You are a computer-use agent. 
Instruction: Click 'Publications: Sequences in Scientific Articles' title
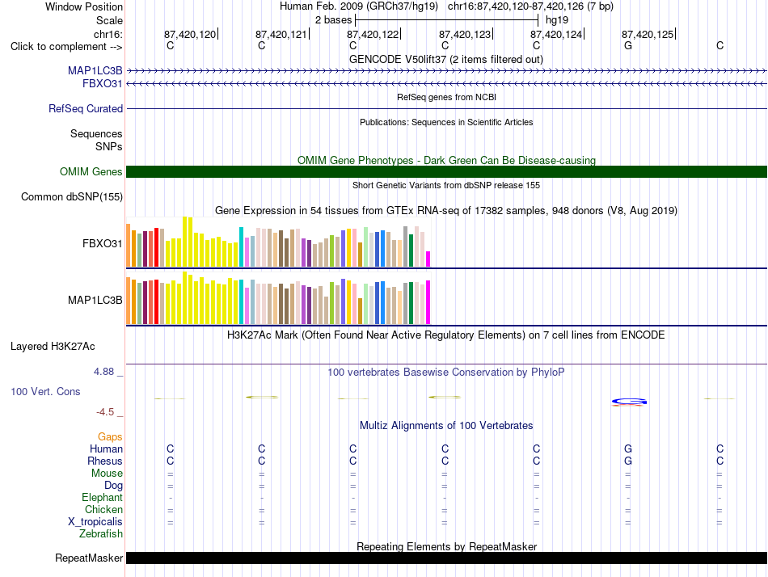coord(446,122)
